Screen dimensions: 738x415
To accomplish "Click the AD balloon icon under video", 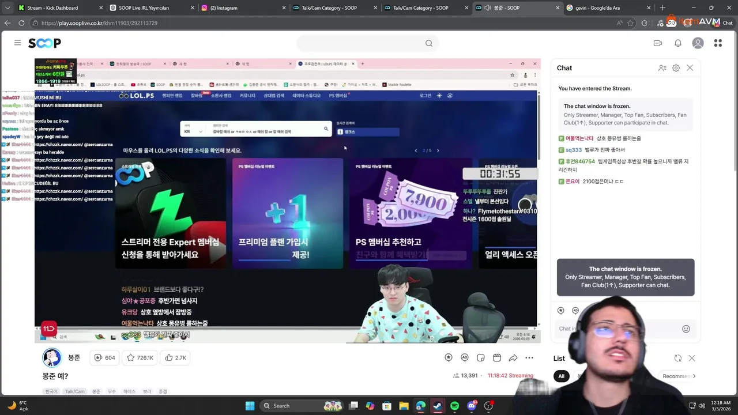I will (465, 358).
